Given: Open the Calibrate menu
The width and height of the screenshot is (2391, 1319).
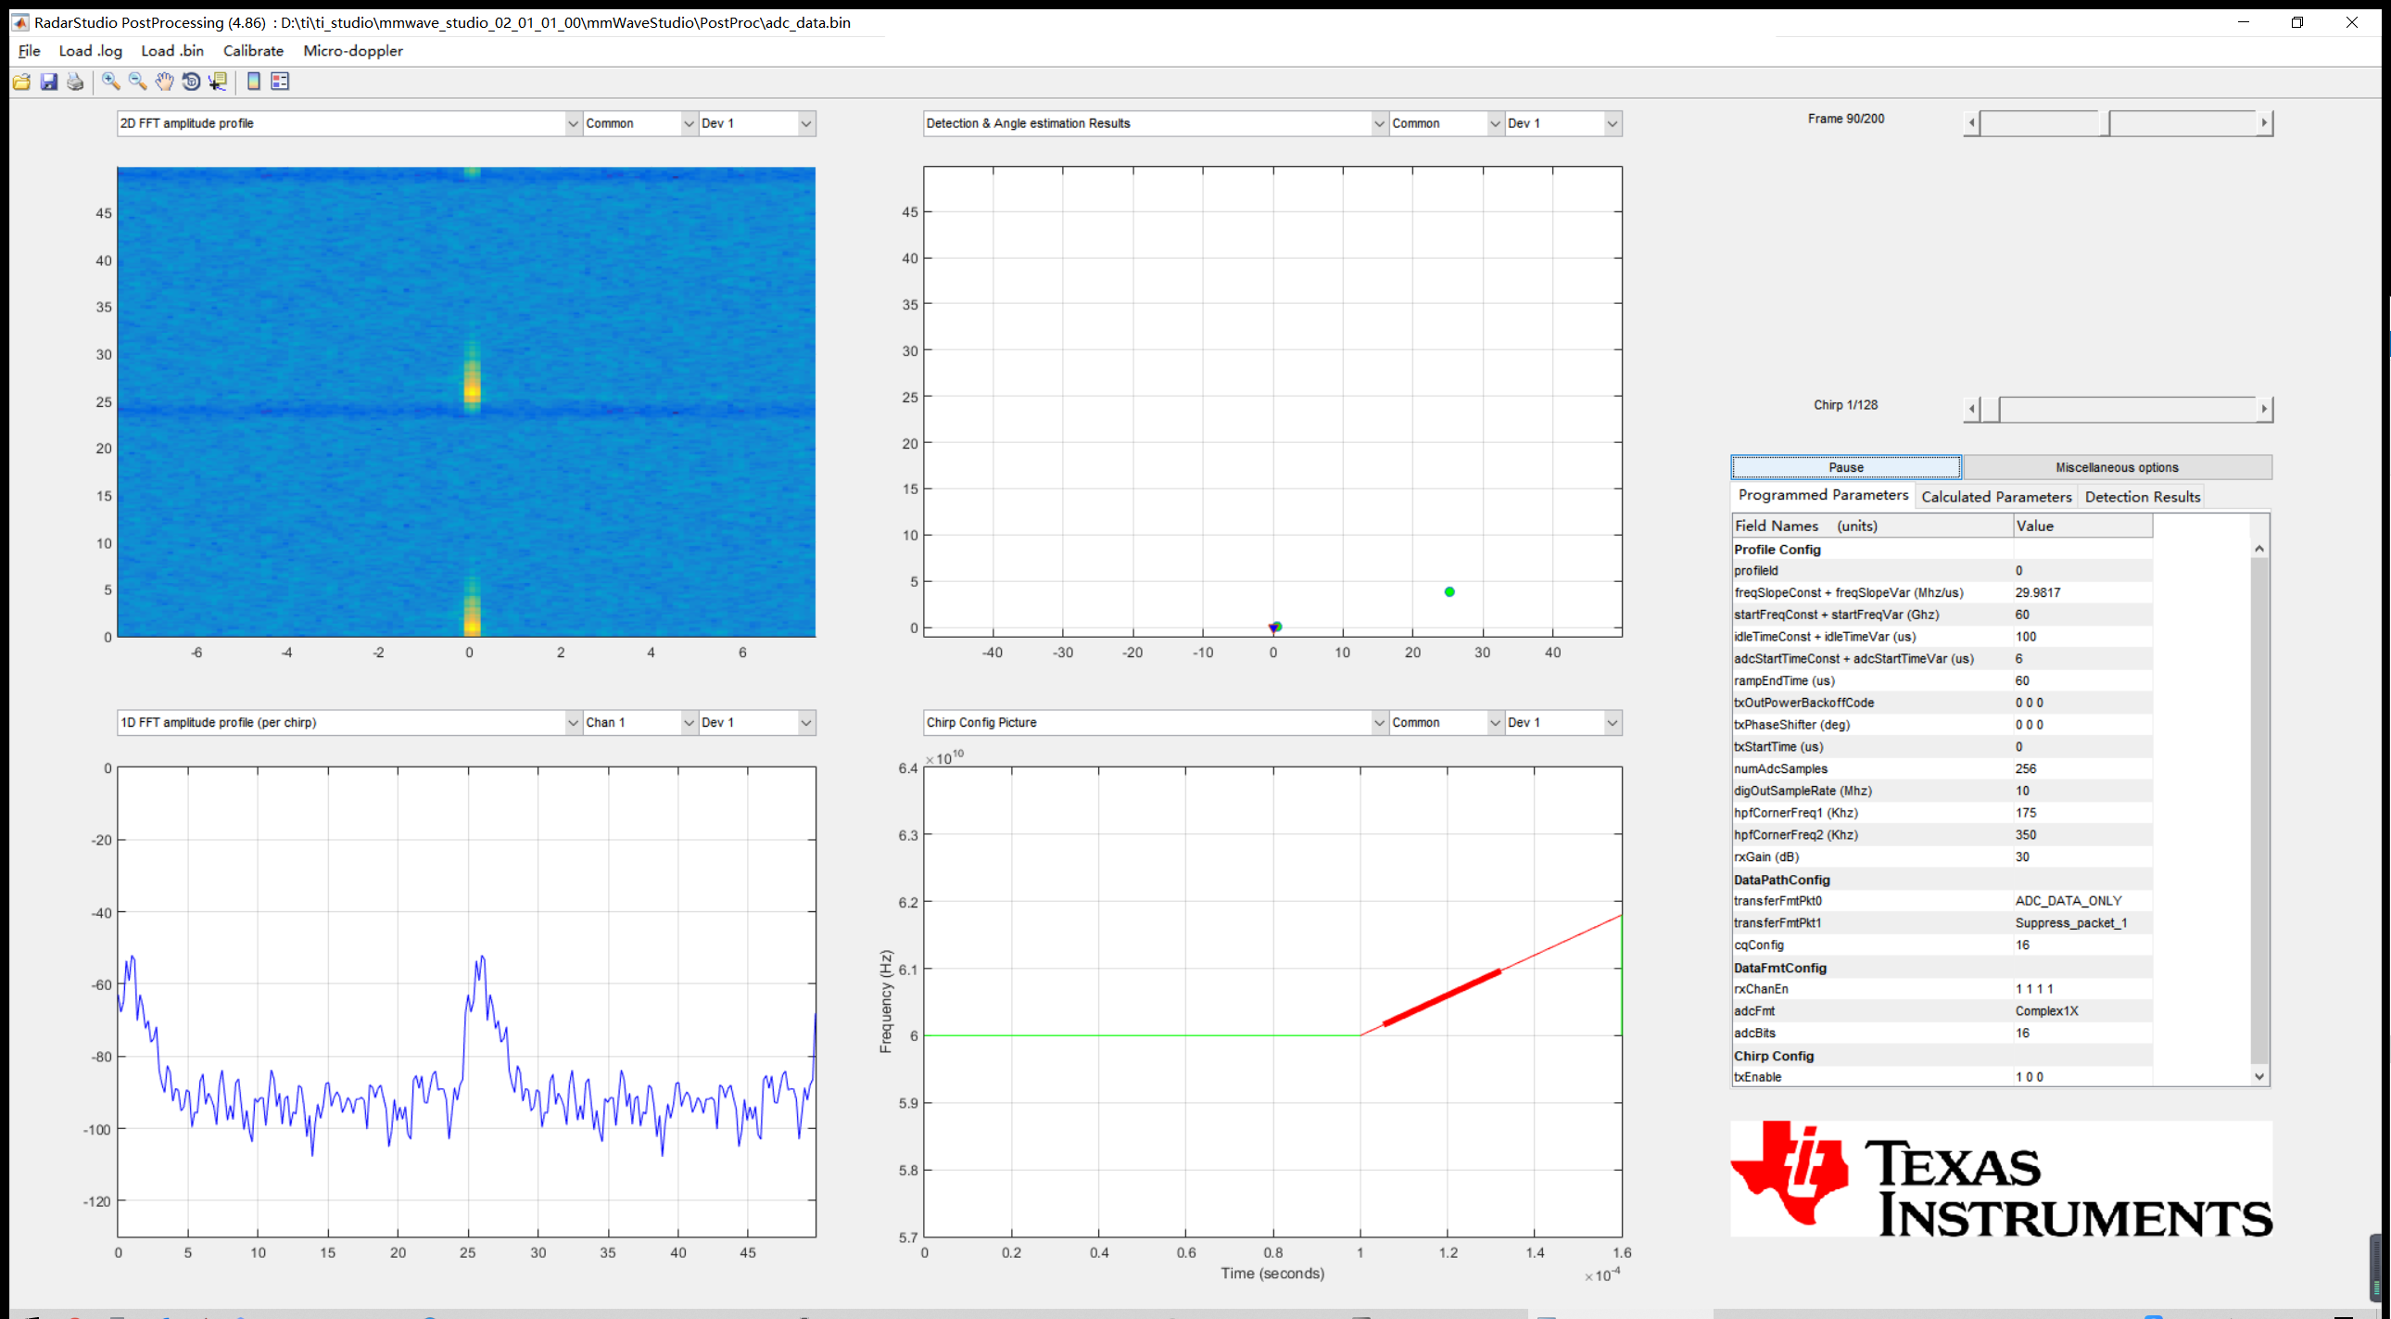Looking at the screenshot, I should [252, 51].
